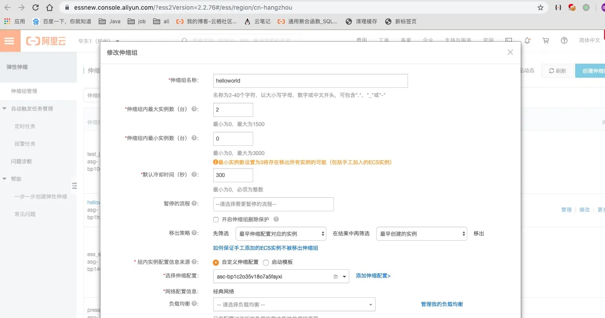Image resolution: width=605 pixels, height=318 pixels.
Task: Open link about protecting manually added ECS instances
Action: pyautogui.click(x=265, y=248)
